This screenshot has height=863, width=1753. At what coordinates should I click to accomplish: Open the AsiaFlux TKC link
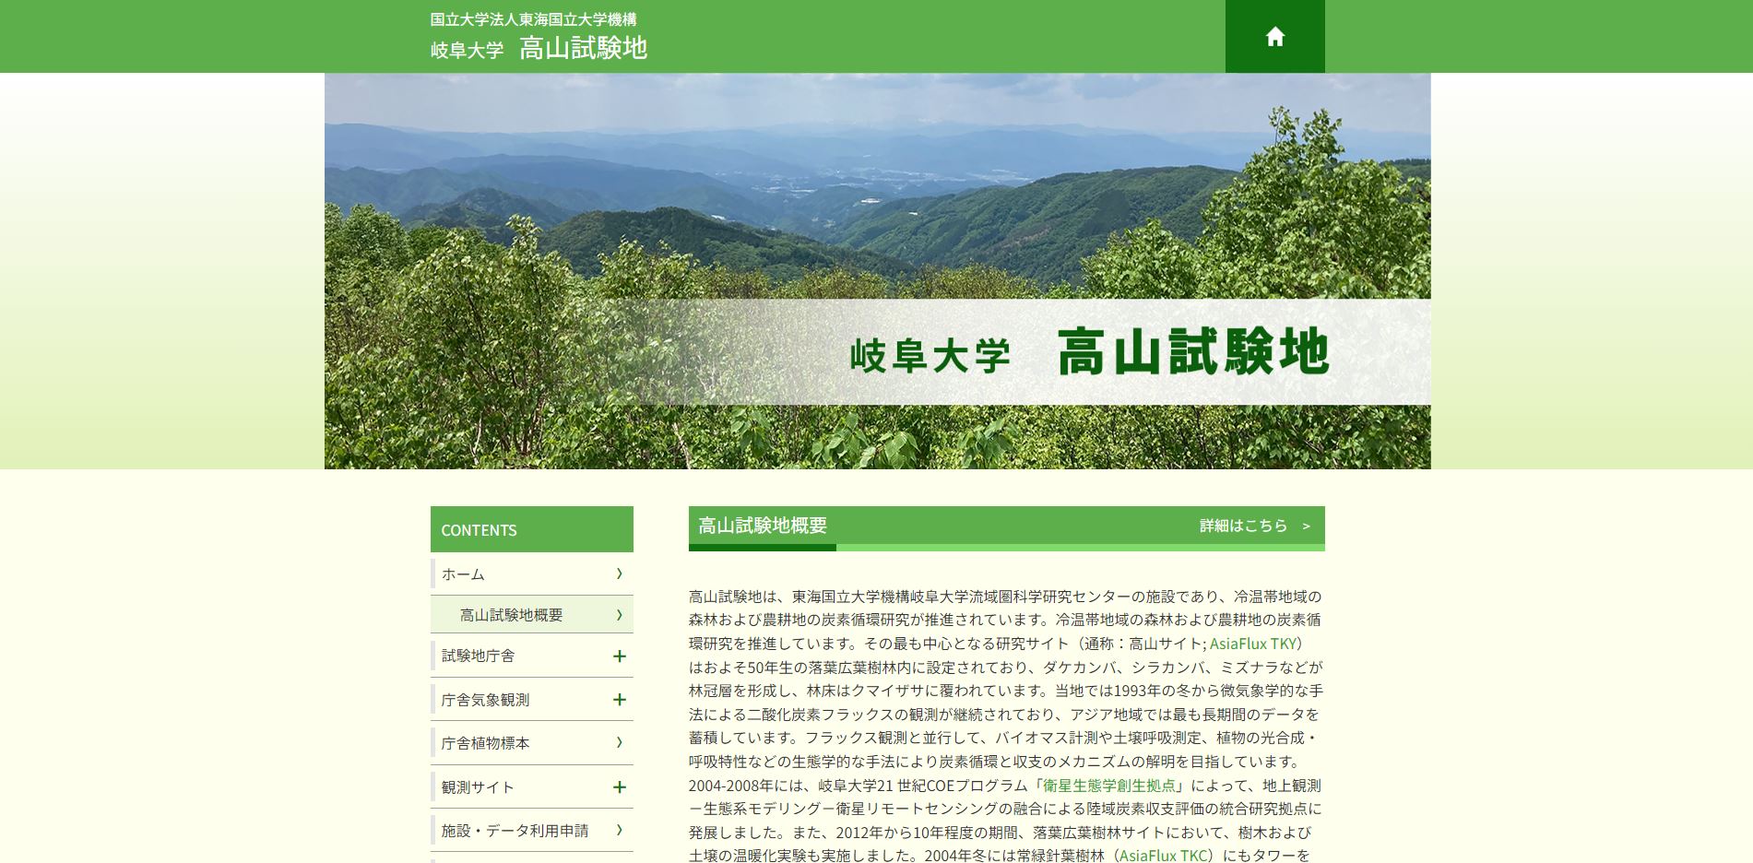point(1163,856)
